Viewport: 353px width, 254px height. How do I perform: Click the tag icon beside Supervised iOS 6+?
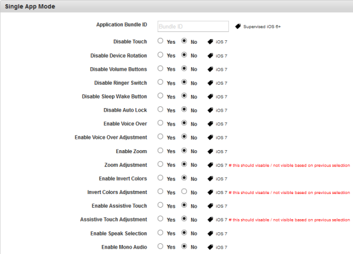coord(238,26)
